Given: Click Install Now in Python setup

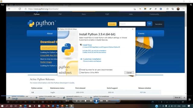Looking at the screenshot, I should click(87, 45).
